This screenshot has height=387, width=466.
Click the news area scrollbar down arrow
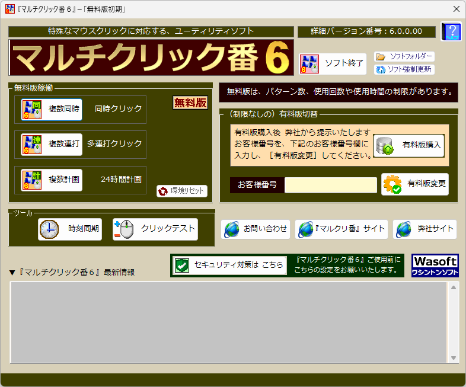(x=454, y=358)
